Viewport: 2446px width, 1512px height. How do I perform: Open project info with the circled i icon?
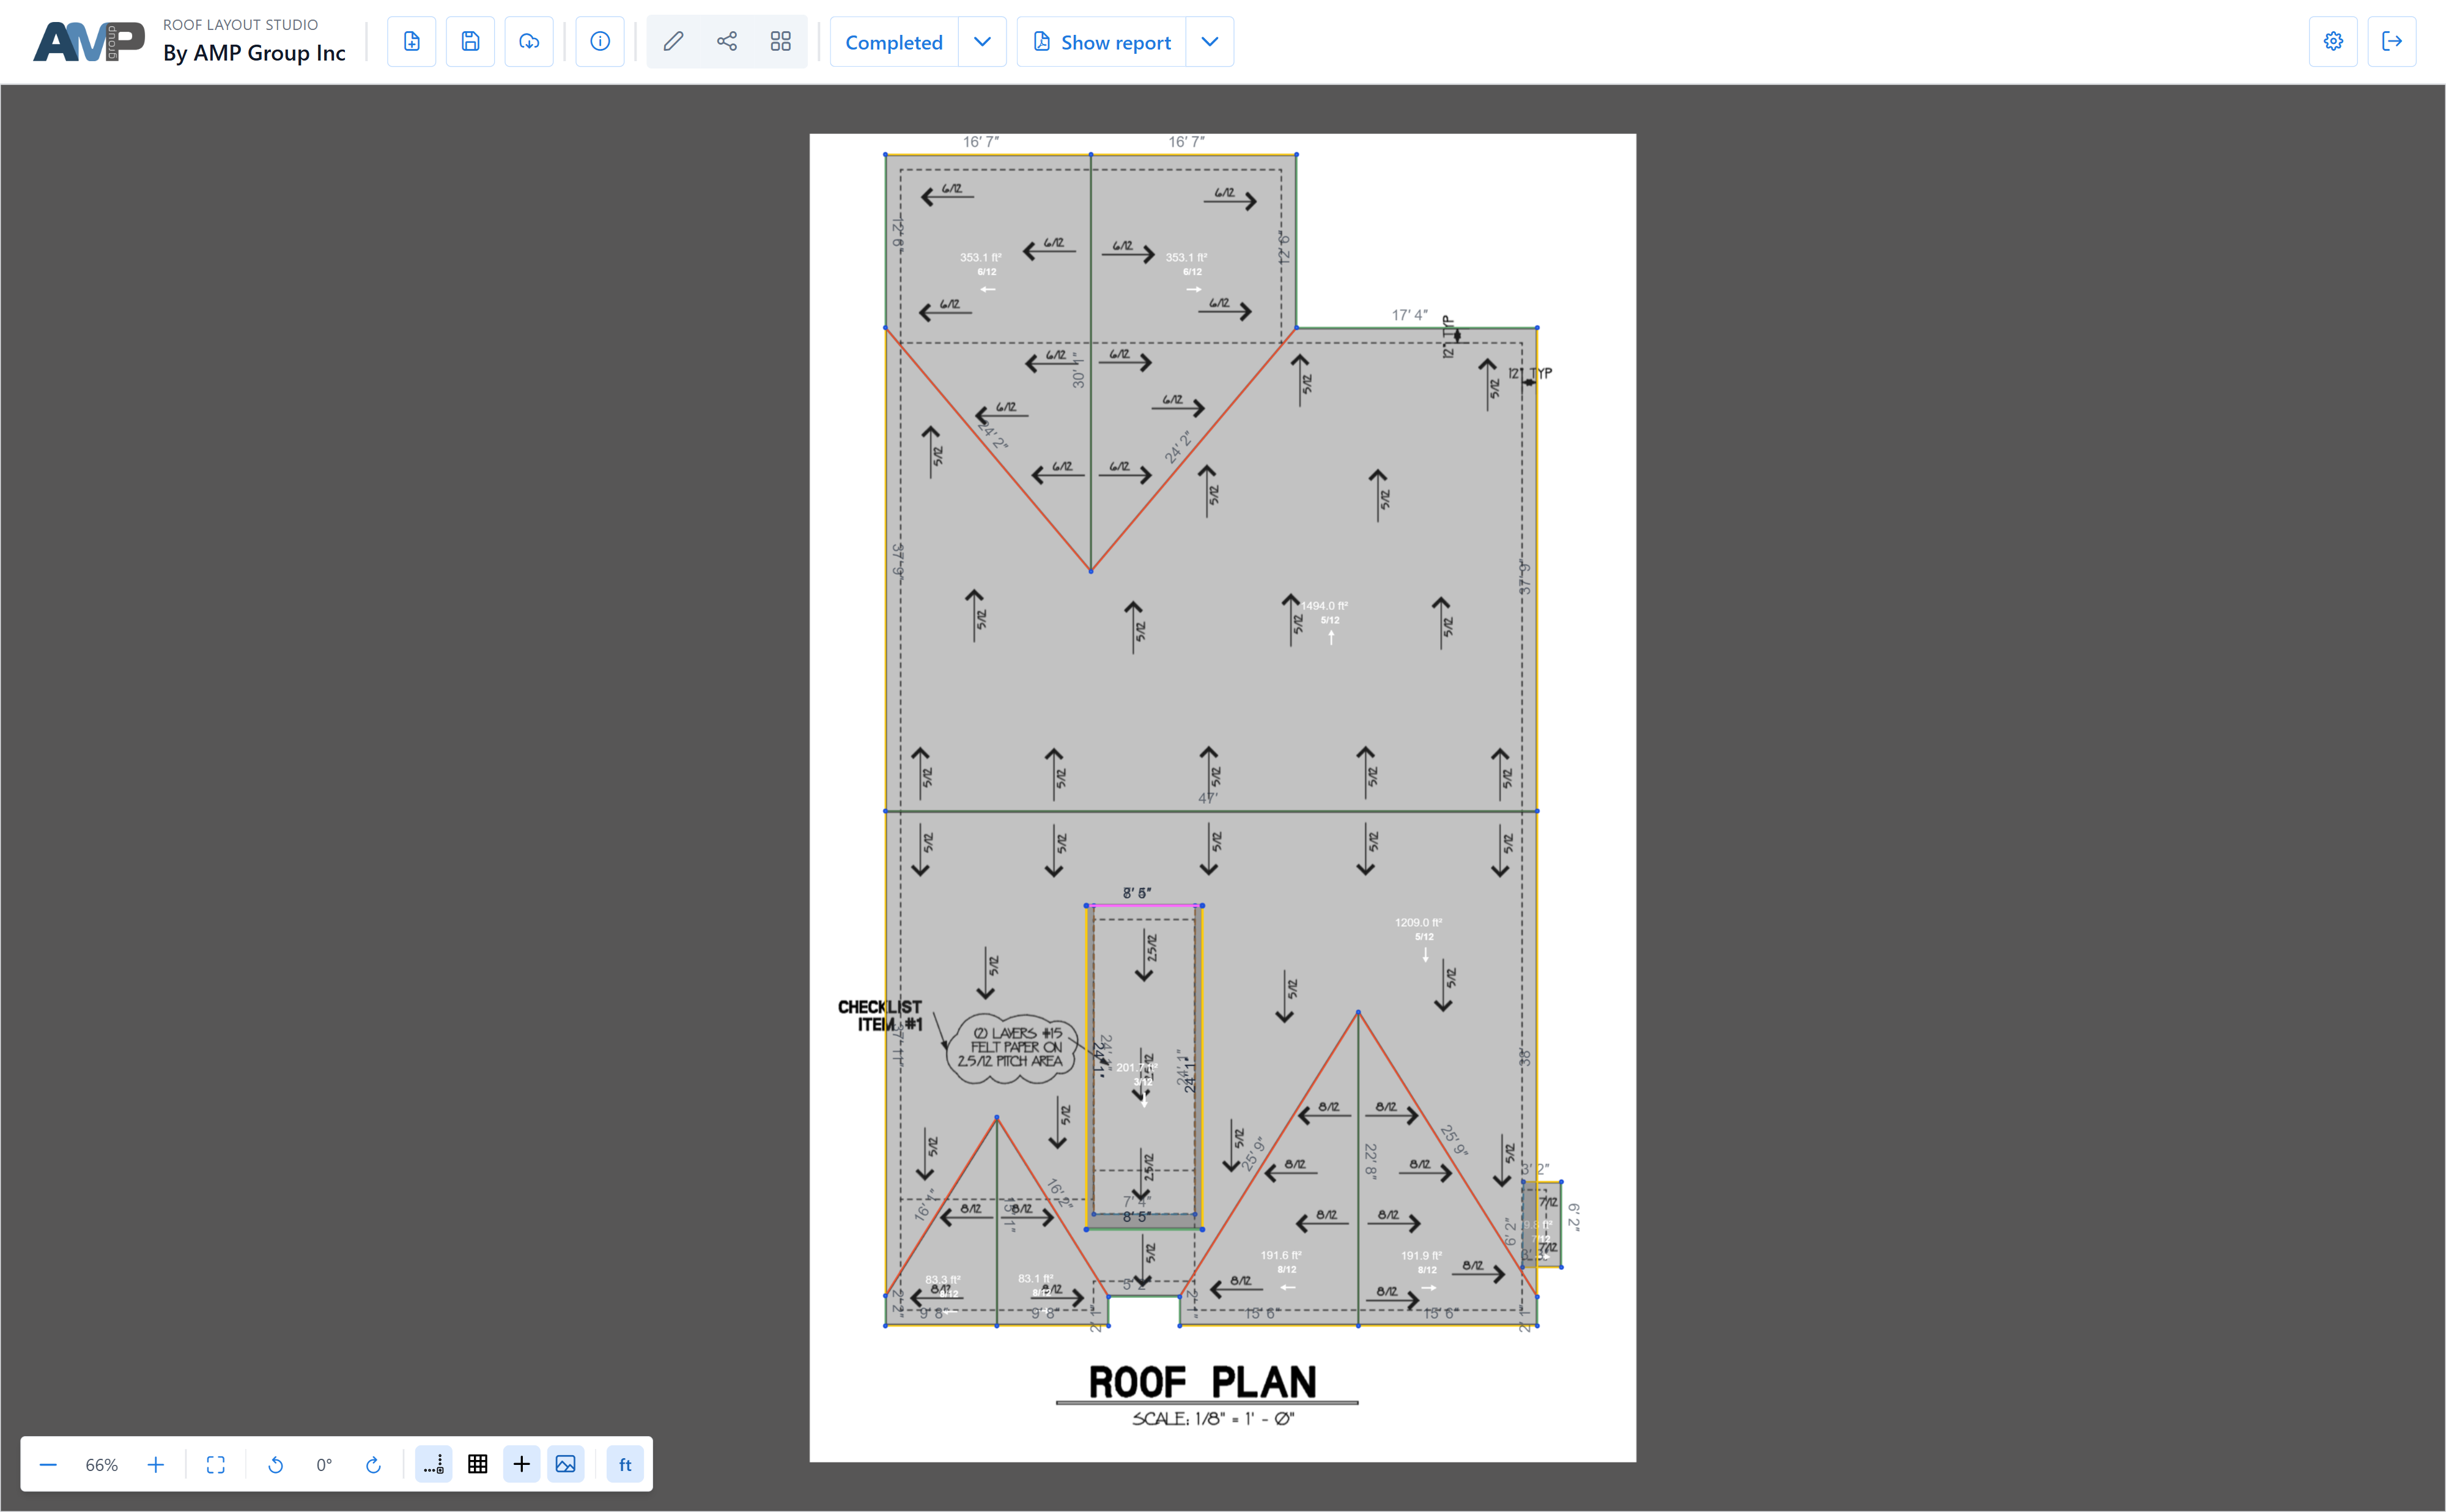coord(600,41)
